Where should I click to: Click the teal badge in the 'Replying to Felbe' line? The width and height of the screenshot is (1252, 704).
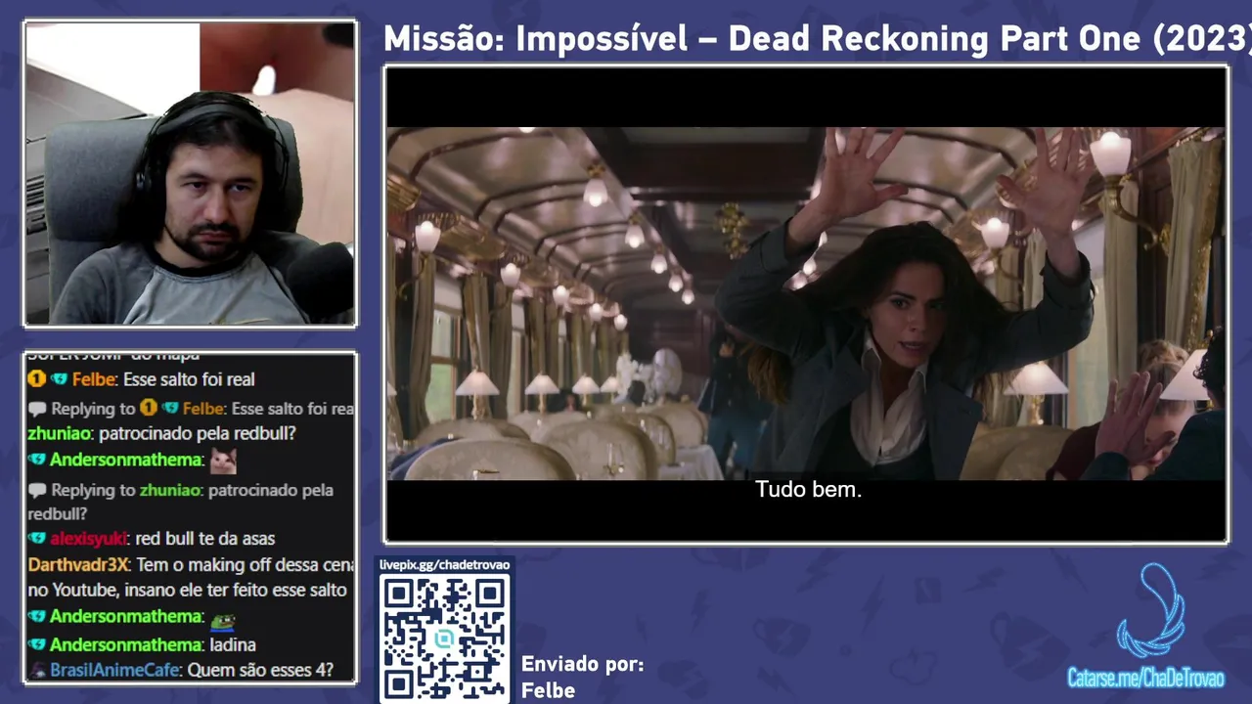point(170,408)
